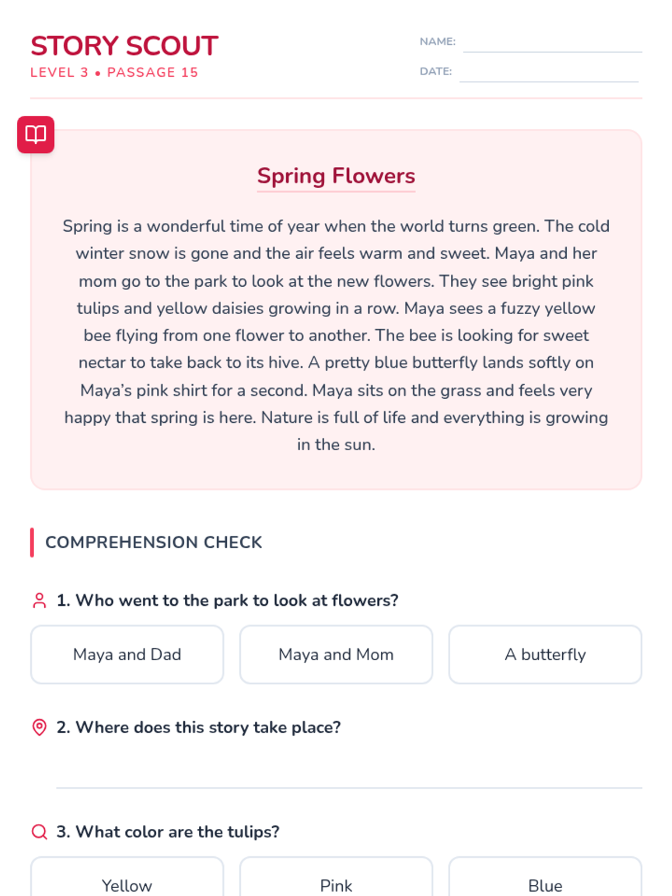Click the STORY SCOUT heading
672x896 pixels.
124,46
